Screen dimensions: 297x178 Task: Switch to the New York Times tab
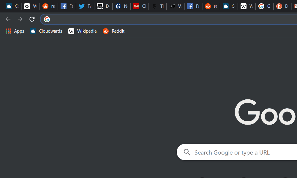click(158, 6)
